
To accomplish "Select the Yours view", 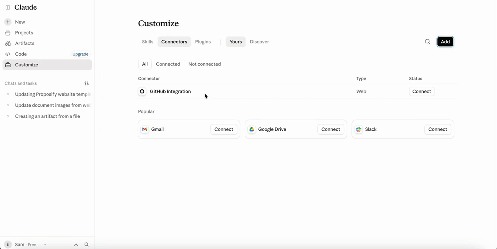I will pos(236,42).
